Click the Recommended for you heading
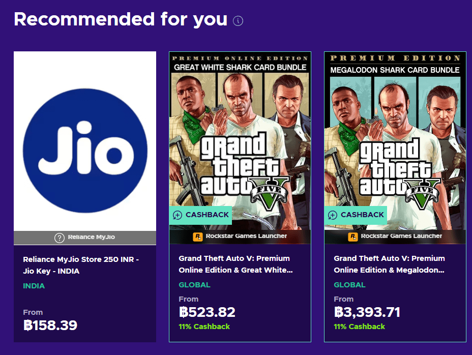The width and height of the screenshot is (472, 355). (x=121, y=19)
